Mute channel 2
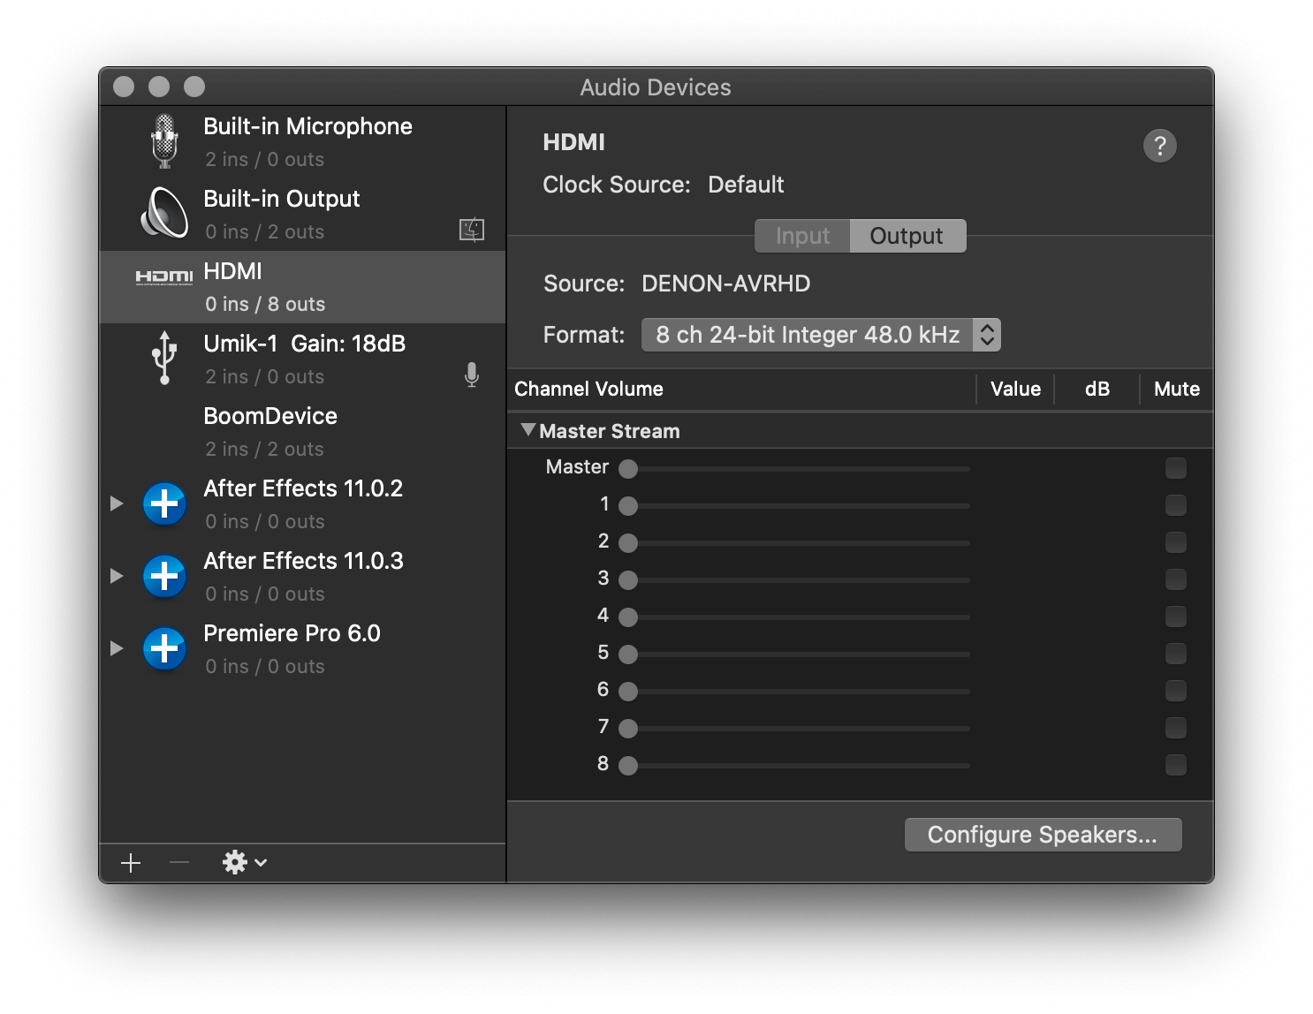The height and width of the screenshot is (1014, 1313). [x=1176, y=542]
